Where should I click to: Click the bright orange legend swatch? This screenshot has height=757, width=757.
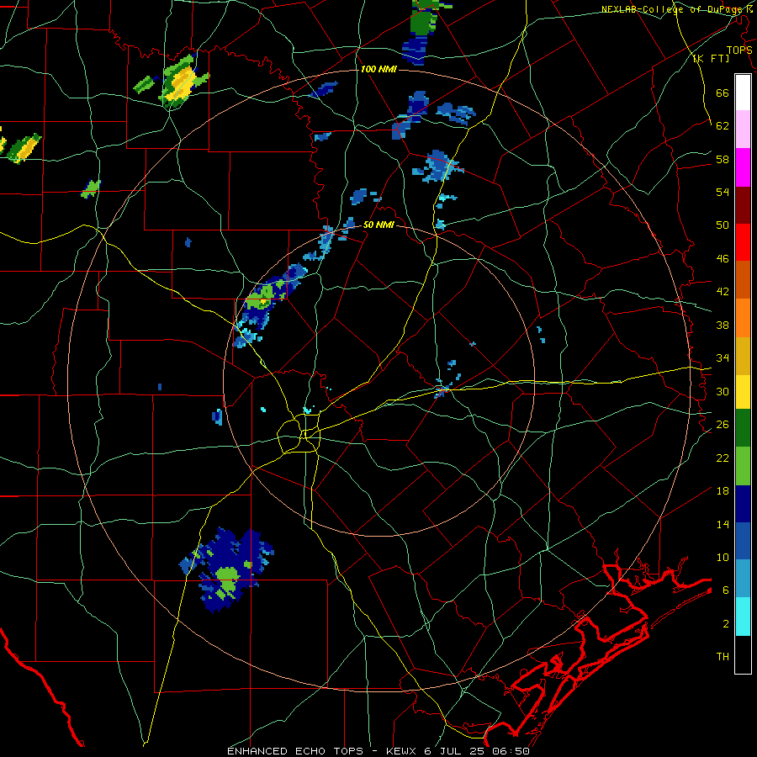click(x=743, y=318)
